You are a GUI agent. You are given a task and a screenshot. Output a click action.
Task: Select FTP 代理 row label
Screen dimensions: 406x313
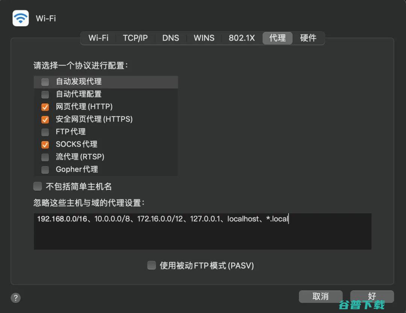click(71, 132)
